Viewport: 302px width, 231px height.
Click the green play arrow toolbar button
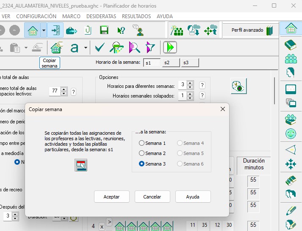[x=170, y=47]
